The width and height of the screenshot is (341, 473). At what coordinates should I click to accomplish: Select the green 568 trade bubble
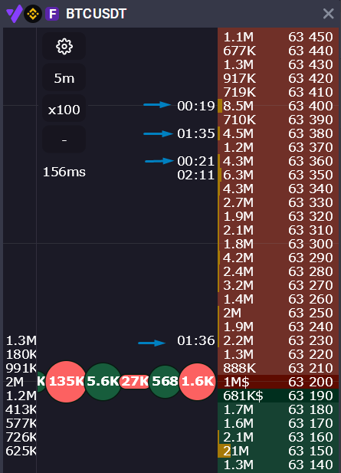(x=165, y=382)
